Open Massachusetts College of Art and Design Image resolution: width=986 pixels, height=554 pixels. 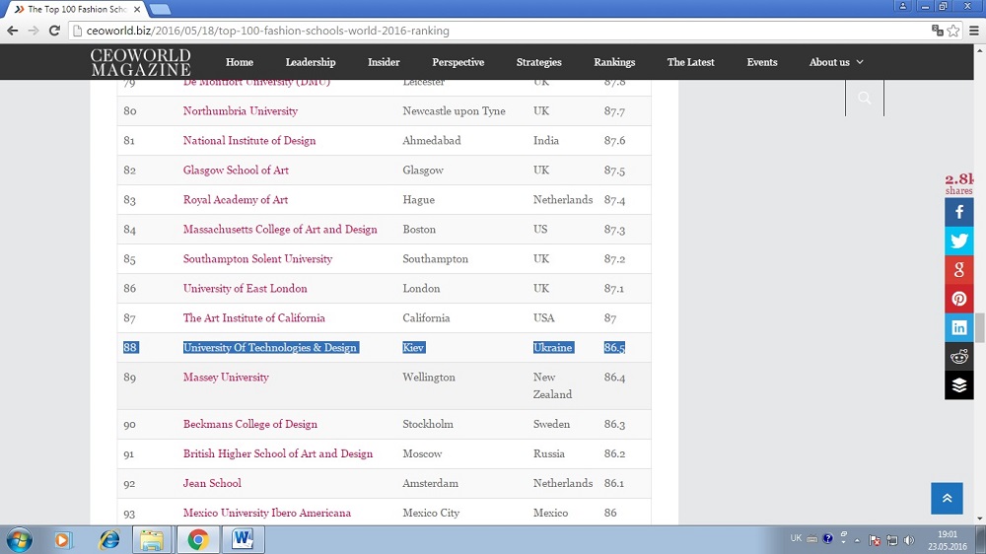point(280,229)
